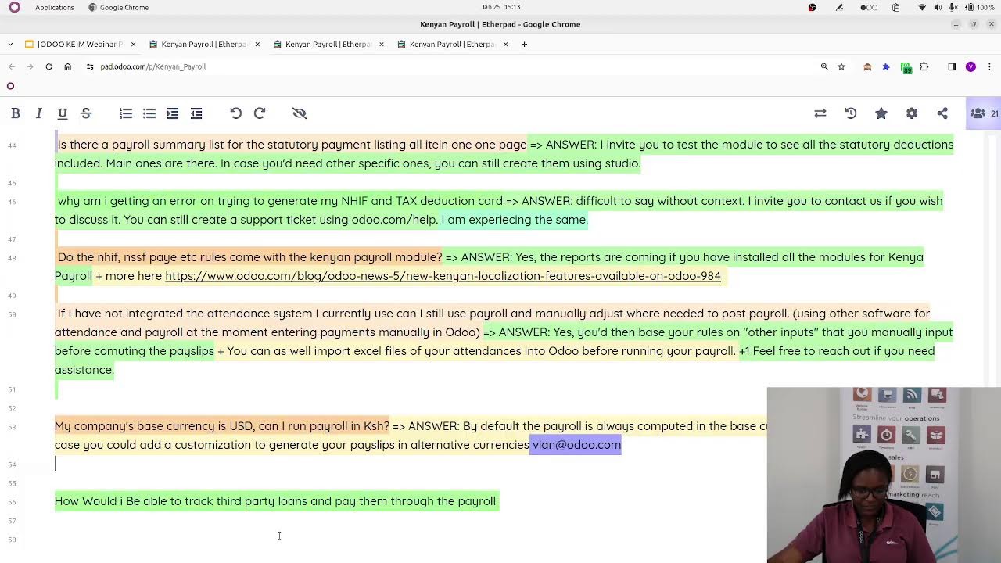Image resolution: width=1001 pixels, height=563 pixels.
Task: Switch to third Kenyan Payroll Etherpad tab
Action: click(453, 44)
